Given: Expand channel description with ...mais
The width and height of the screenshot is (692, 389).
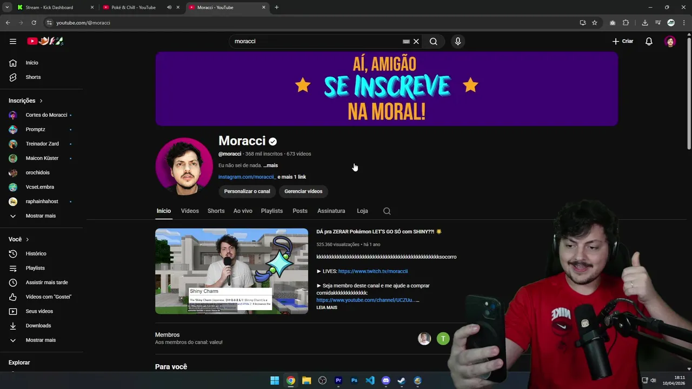Looking at the screenshot, I should coord(270,165).
